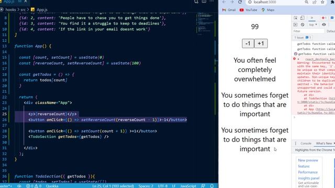The image size is (335, 188).
Task: Click the feedback icon in status bar
Action: click(x=203, y=186)
